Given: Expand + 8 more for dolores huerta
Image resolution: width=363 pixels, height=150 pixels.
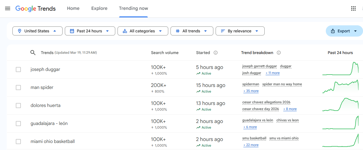Looking at the screenshot, I should (x=290, y=109).
